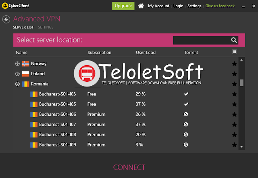Screen dimensions: 258x178
Task: Click torrent blocked icon for Bucharest-S01-I07
Action: [186, 124]
